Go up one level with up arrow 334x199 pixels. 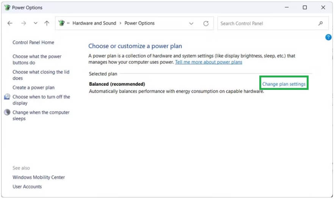coord(47,23)
